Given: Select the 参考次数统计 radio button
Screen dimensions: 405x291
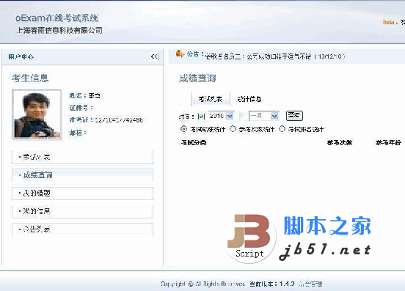Looking at the screenshot, I should tap(233, 129).
